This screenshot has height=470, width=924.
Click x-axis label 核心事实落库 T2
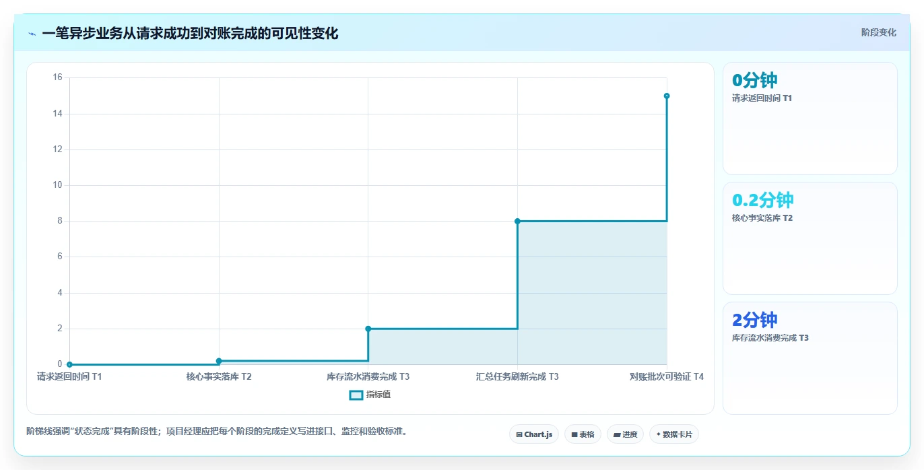coord(219,376)
